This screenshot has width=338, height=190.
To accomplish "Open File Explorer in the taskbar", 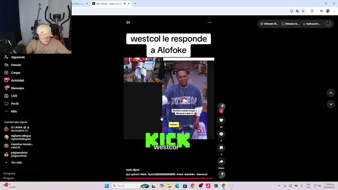I will click(170, 186).
